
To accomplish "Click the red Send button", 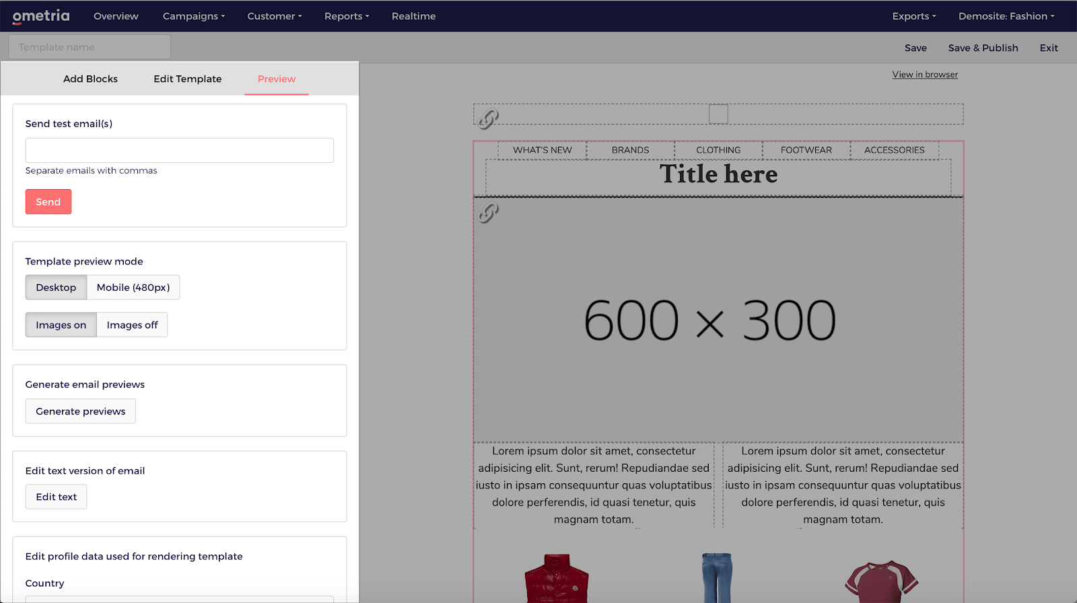I will pyautogui.click(x=48, y=202).
